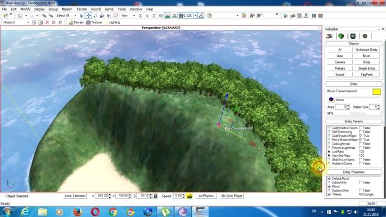The height and width of the screenshot is (217, 386).
Task: Open Terrain editor from toolbar
Action: click(x=77, y=22)
